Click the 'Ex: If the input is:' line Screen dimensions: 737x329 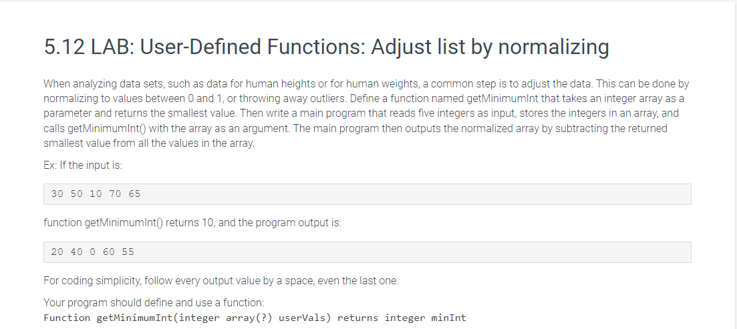(83, 166)
